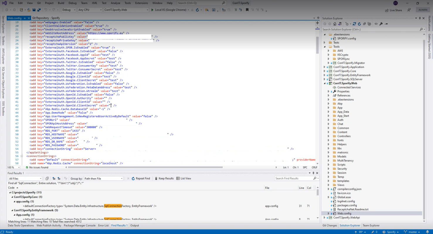Click the Save All toolbar icon
Screen dimensions: 433x234
pyautogui.click(x=39, y=10)
